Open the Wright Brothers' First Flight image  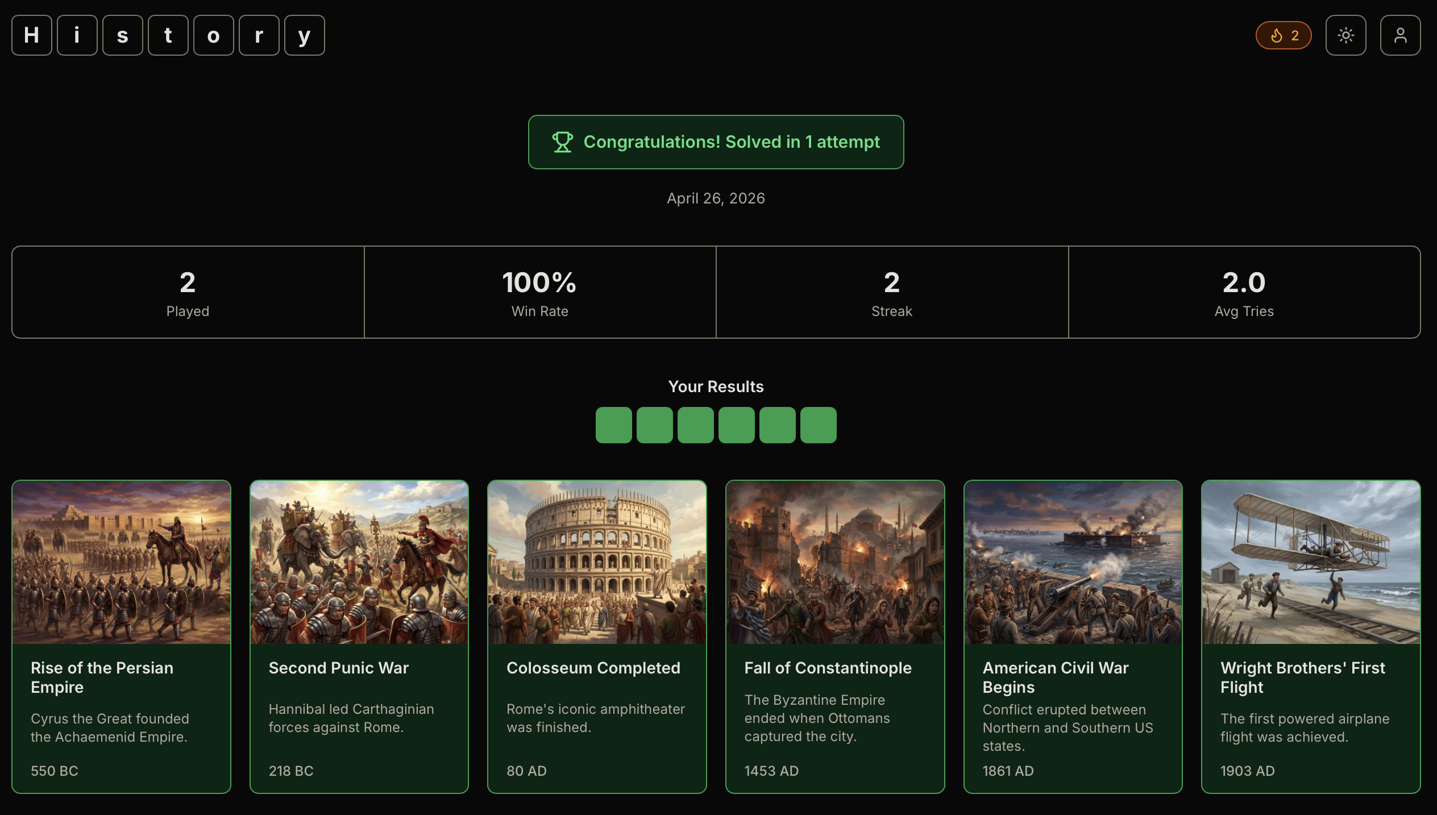[1311, 562]
